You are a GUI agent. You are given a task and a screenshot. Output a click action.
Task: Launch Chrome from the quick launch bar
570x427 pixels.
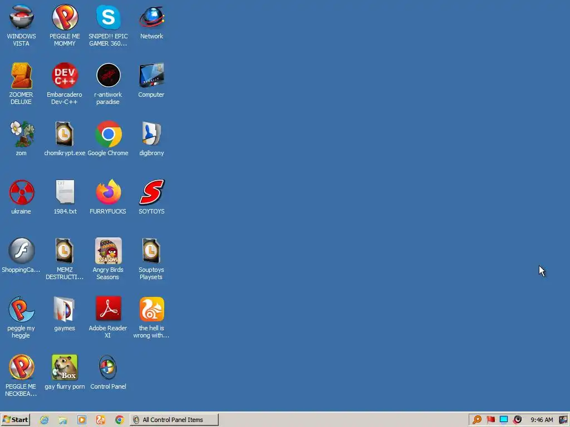pyautogui.click(x=120, y=420)
